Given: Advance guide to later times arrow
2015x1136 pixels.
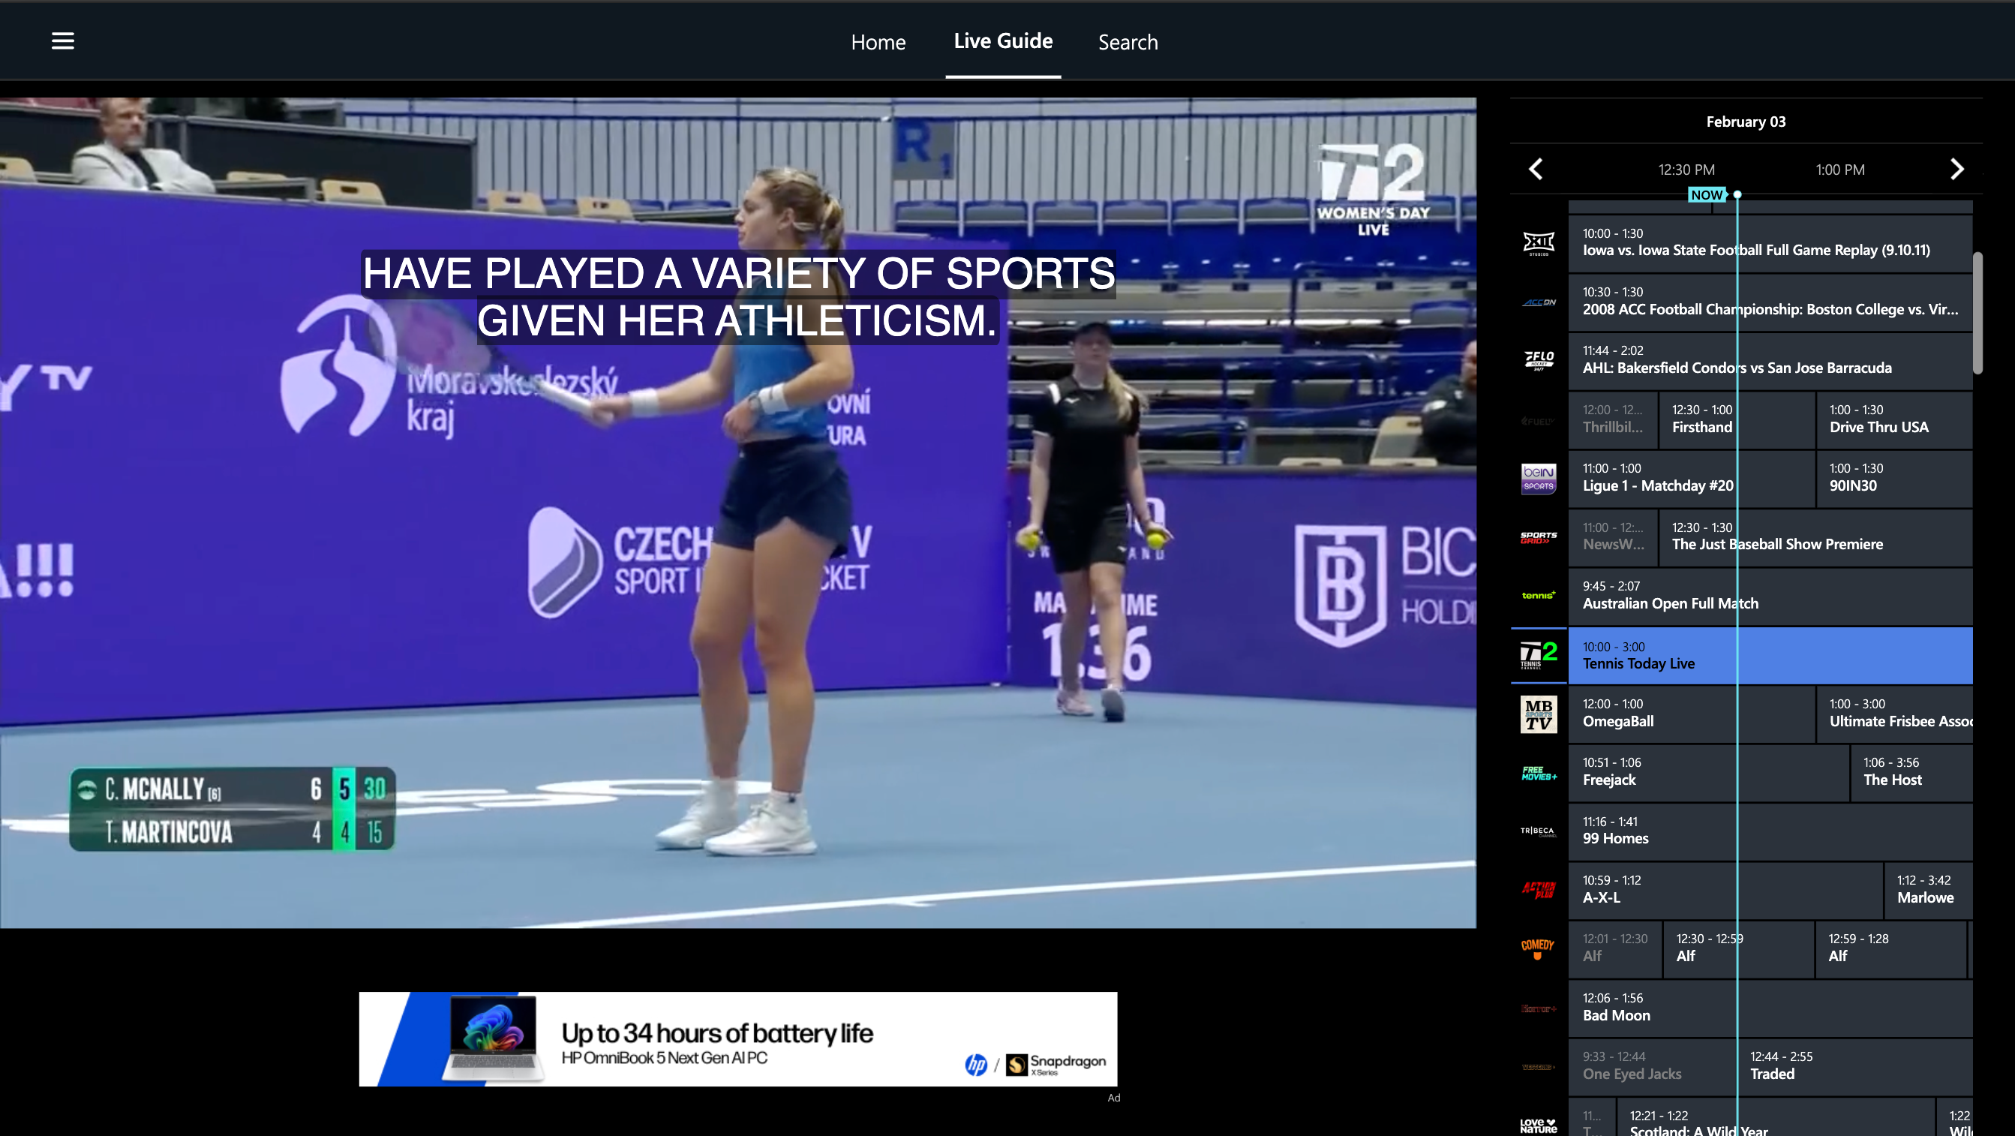Looking at the screenshot, I should pos(1956,169).
